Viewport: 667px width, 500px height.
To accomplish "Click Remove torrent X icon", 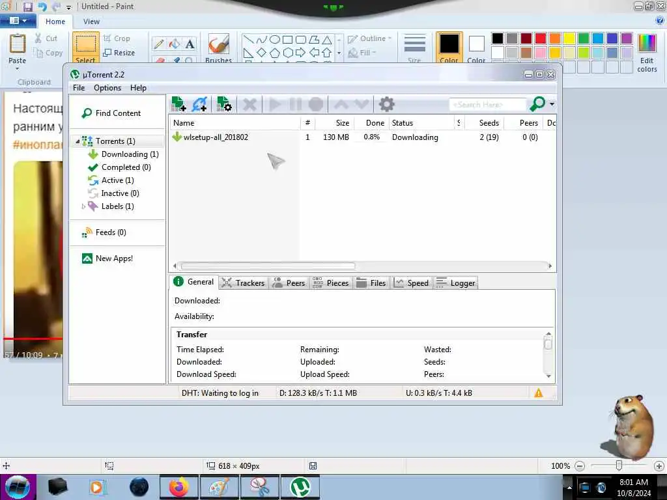I will pos(249,104).
